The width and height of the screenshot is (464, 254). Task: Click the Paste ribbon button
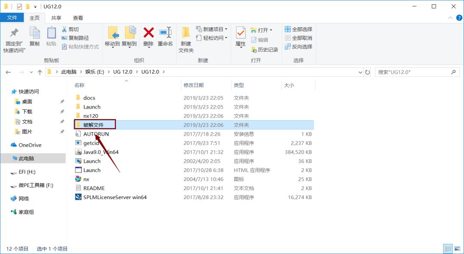coord(51,36)
